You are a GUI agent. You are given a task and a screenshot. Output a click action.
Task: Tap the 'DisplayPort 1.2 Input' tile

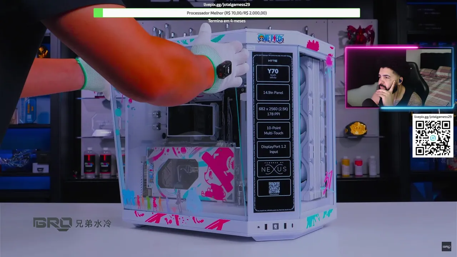click(273, 149)
